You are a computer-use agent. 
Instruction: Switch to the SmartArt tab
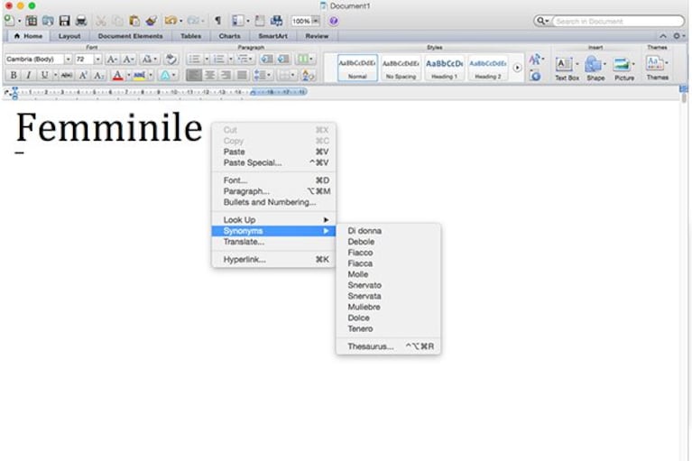pyautogui.click(x=272, y=36)
